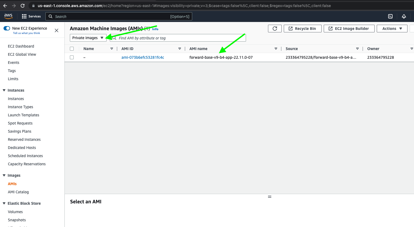Close the New EC2 Experience banner
The height and width of the screenshot is (227, 414).
[x=57, y=30]
